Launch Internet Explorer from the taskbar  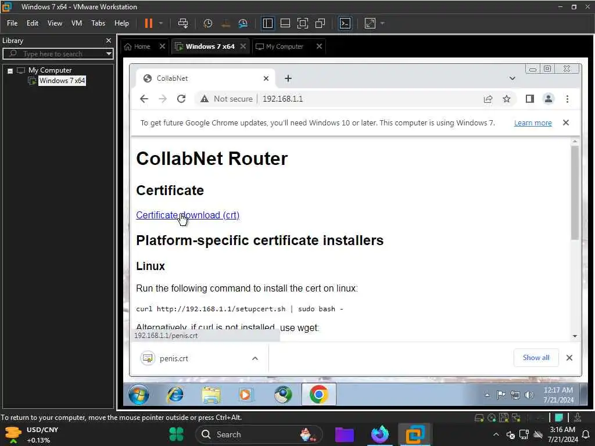(x=175, y=395)
